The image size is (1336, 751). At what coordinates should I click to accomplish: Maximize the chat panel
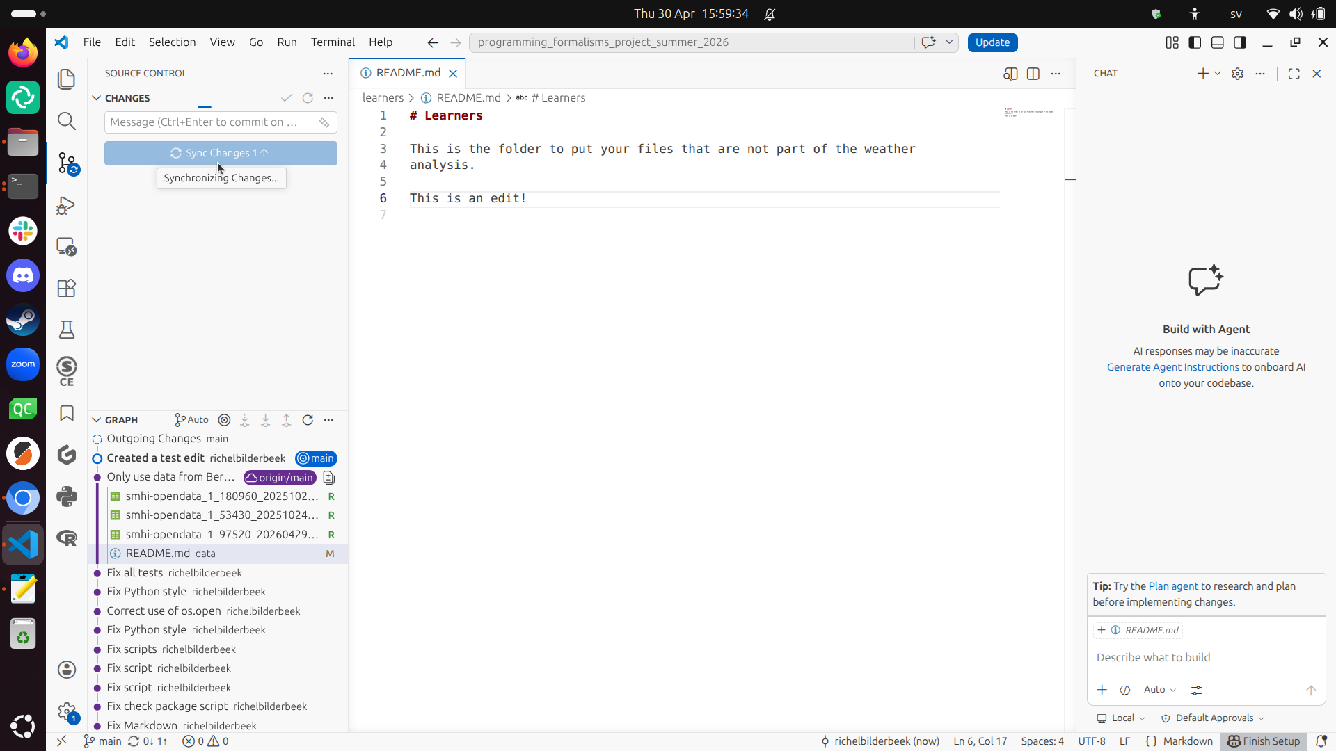(x=1294, y=74)
